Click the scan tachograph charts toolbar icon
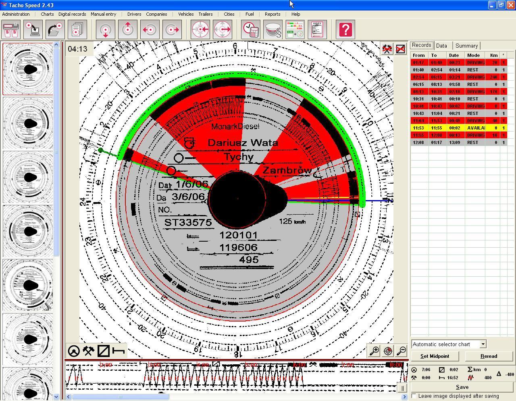516x401 pixels. coord(11,30)
